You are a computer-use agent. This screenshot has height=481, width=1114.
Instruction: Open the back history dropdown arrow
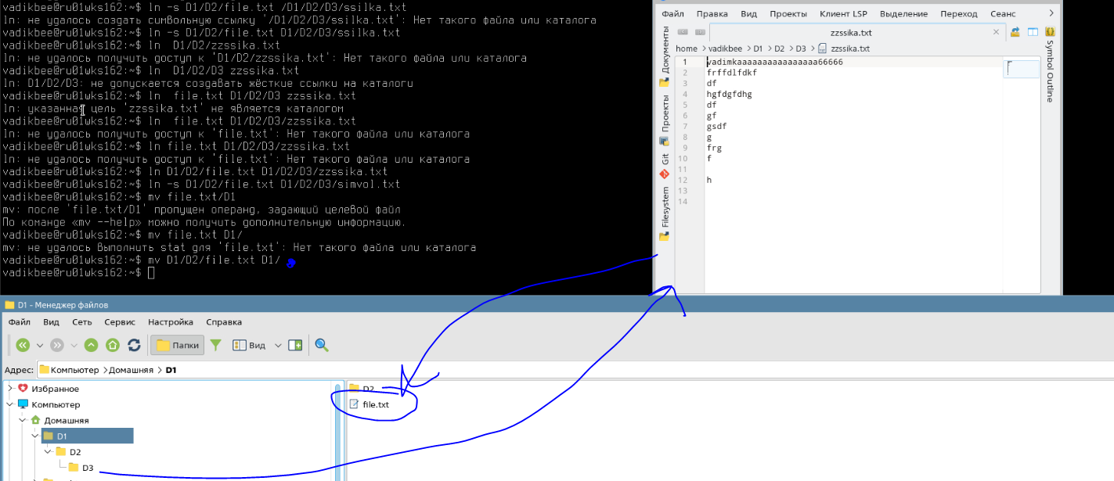pyautogui.click(x=39, y=345)
